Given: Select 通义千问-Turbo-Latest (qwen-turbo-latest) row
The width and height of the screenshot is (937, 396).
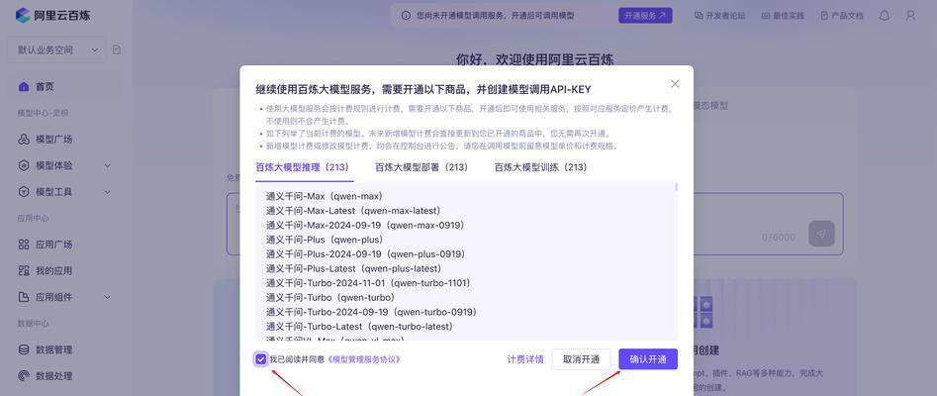Looking at the screenshot, I should point(359,326).
